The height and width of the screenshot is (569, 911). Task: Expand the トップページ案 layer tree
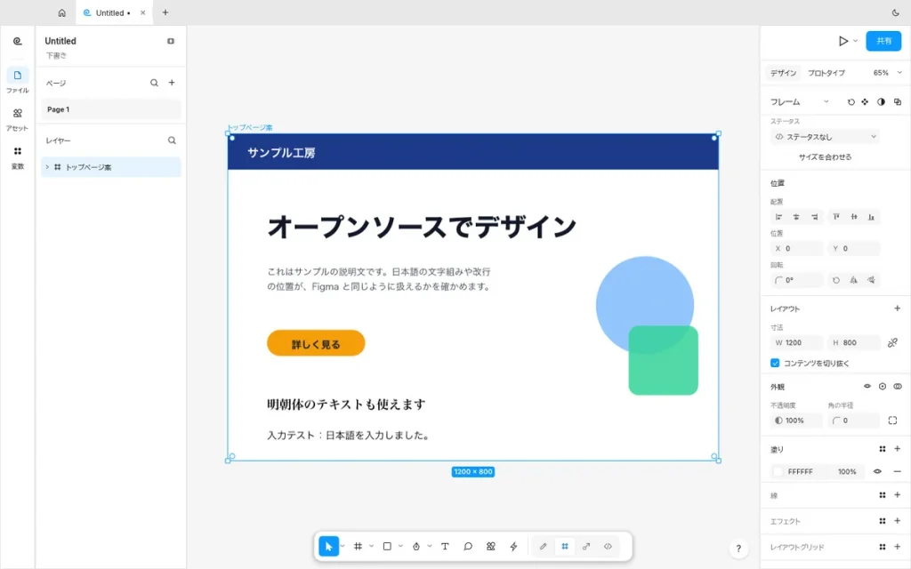click(48, 167)
